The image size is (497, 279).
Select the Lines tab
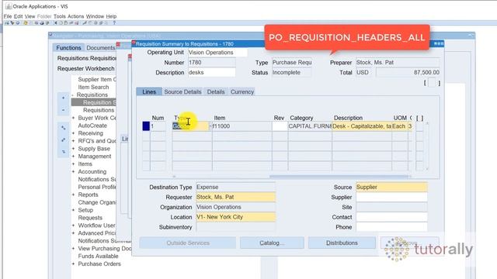point(149,91)
